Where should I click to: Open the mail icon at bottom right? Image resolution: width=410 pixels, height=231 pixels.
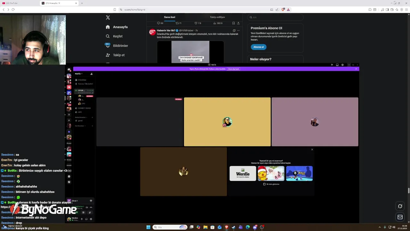coord(400,217)
